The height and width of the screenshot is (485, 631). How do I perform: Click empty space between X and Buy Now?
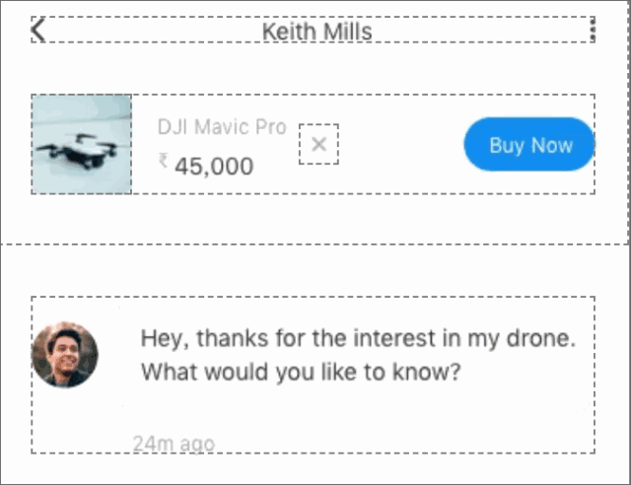pyautogui.click(x=401, y=145)
